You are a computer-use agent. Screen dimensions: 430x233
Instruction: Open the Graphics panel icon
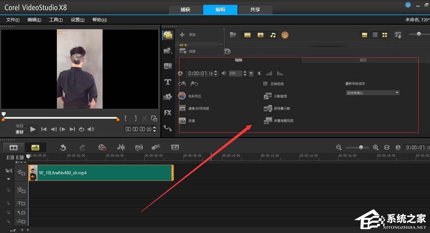[168, 97]
